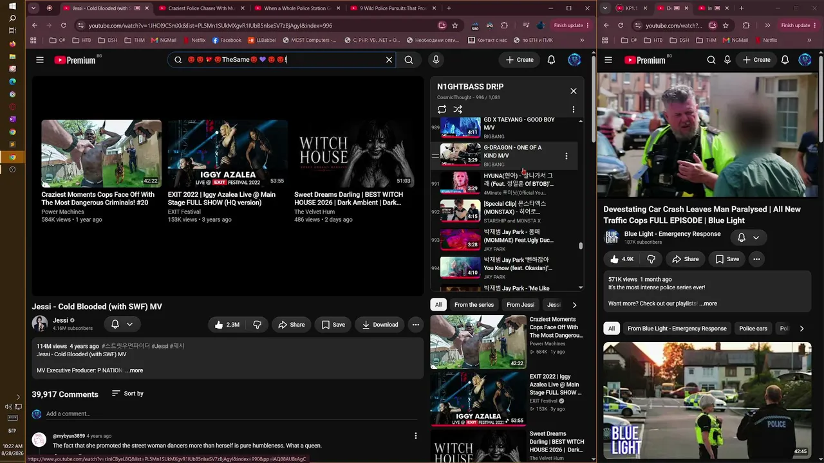Reload page in left browser window
The height and width of the screenshot is (463, 824).
pyautogui.click(x=63, y=25)
